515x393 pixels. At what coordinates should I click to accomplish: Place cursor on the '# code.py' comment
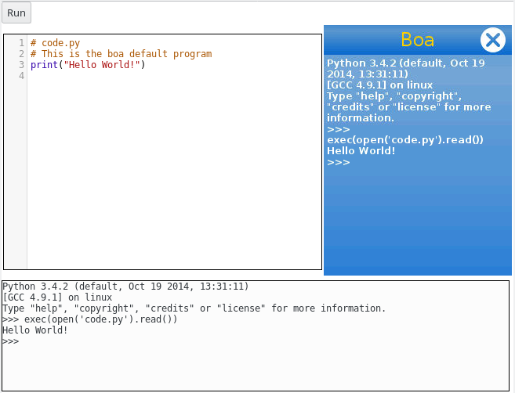pyautogui.click(x=55, y=43)
